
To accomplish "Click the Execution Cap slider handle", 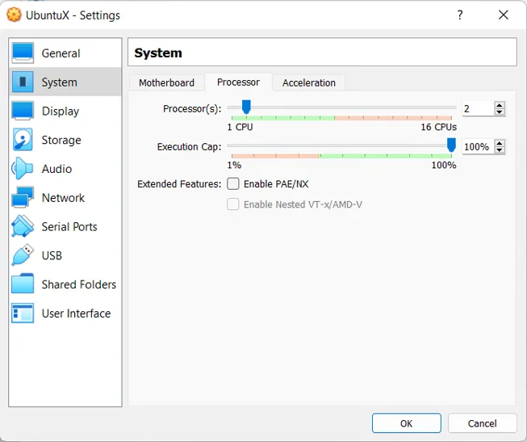I will (x=451, y=145).
